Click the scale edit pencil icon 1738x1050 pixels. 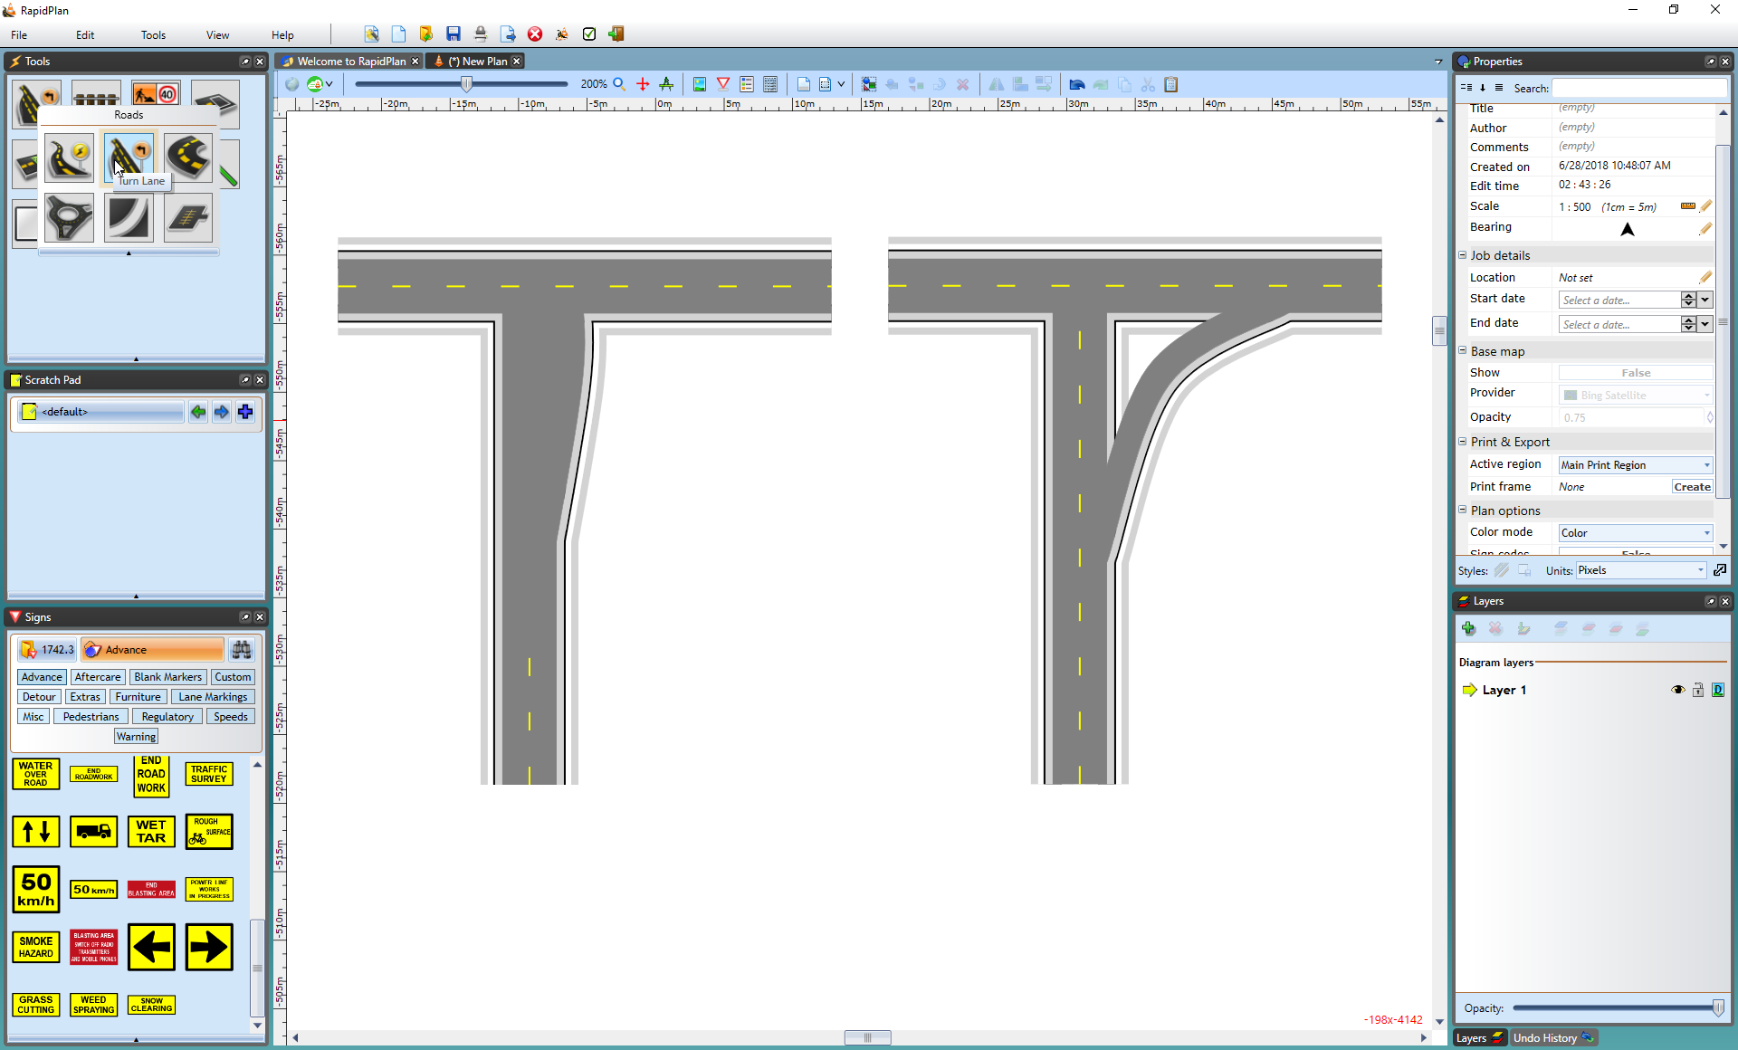pyautogui.click(x=1711, y=206)
